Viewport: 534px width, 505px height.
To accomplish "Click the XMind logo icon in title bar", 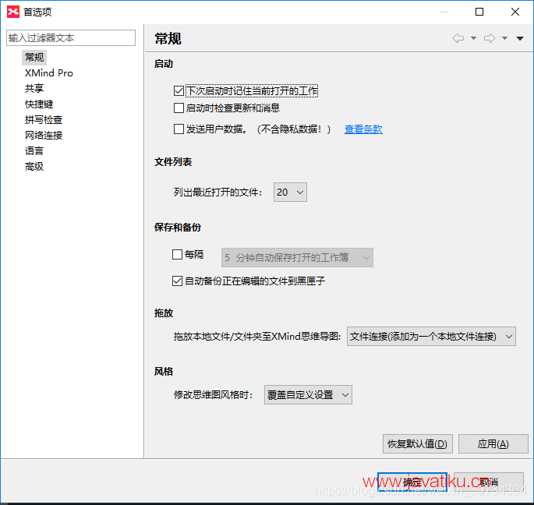I will click(12, 12).
